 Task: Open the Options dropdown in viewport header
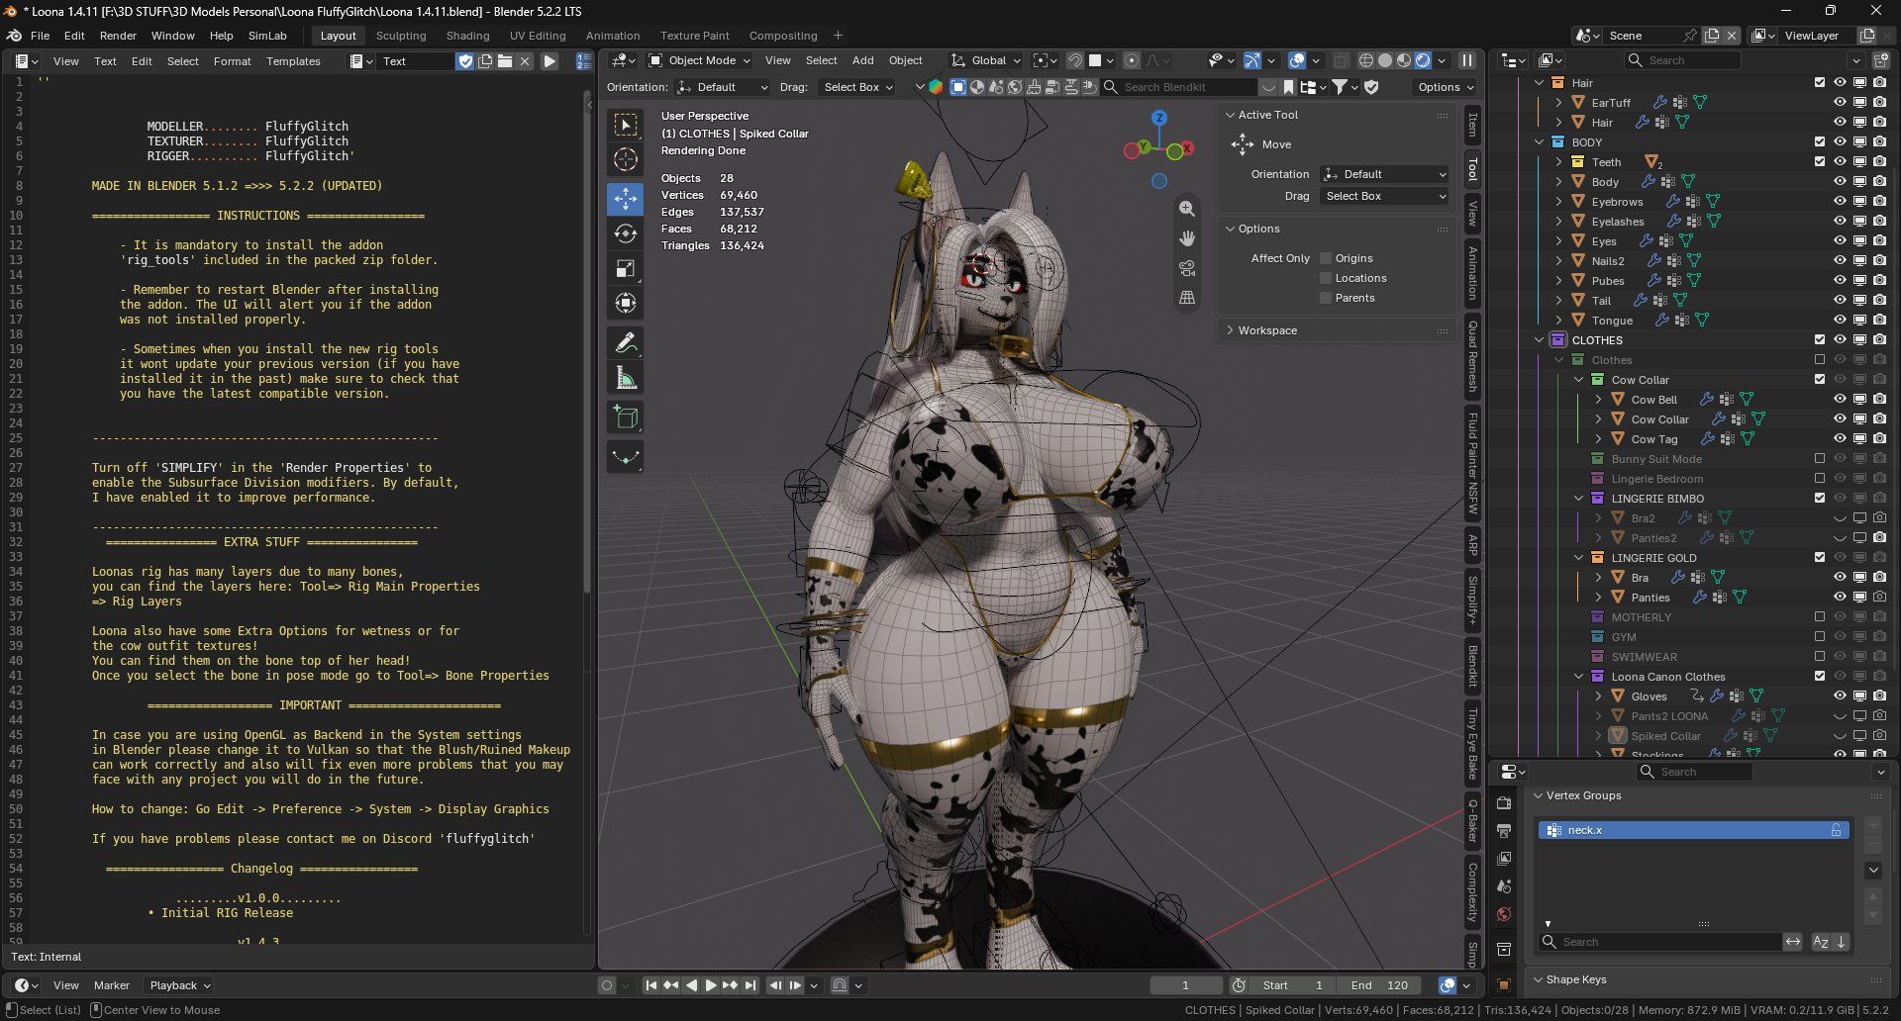pyautogui.click(x=1445, y=87)
